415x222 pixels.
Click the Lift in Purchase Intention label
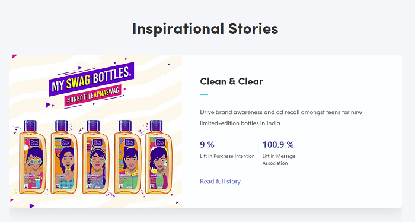click(x=227, y=156)
